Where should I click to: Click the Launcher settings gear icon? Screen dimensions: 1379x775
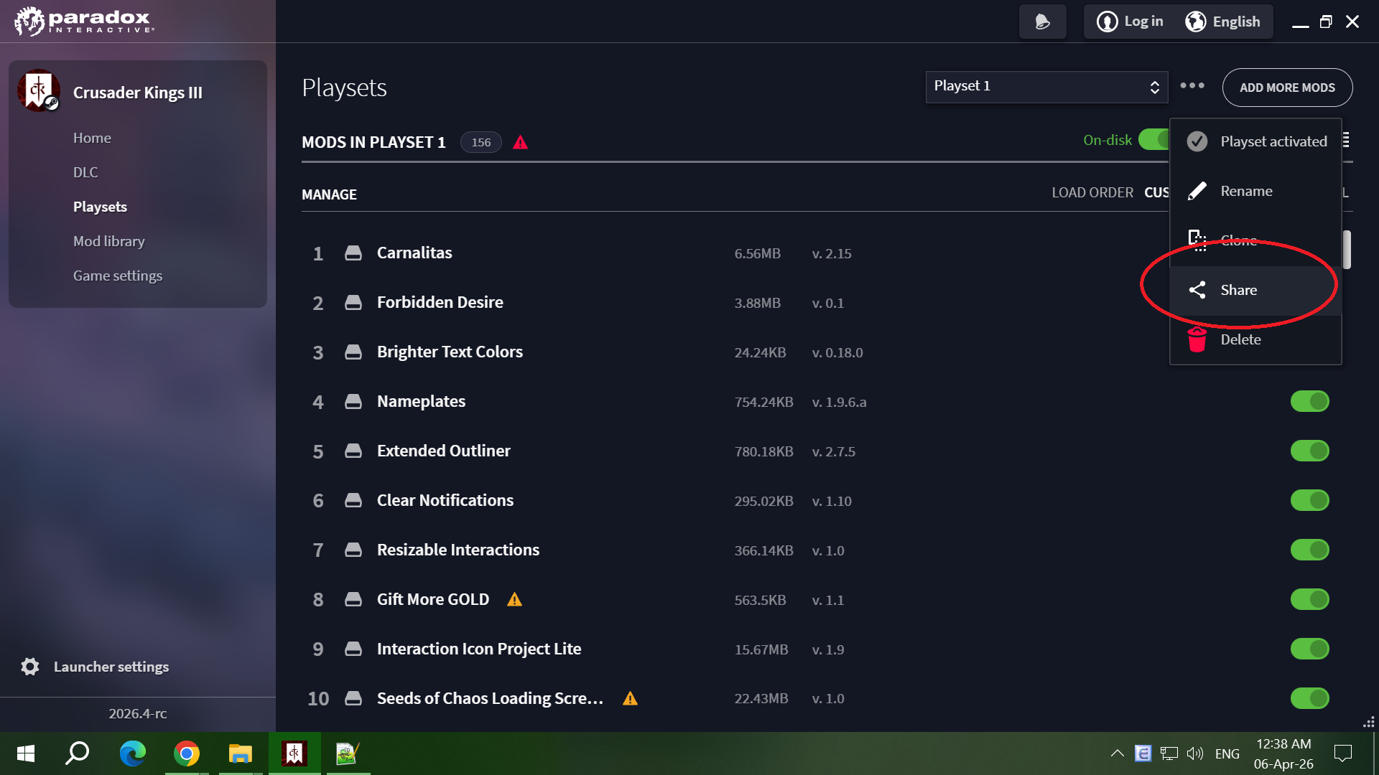click(30, 667)
